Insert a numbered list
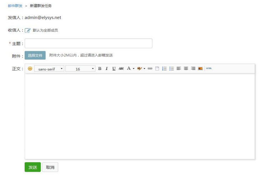Viewport: 268px width, 176px height. tap(164, 69)
